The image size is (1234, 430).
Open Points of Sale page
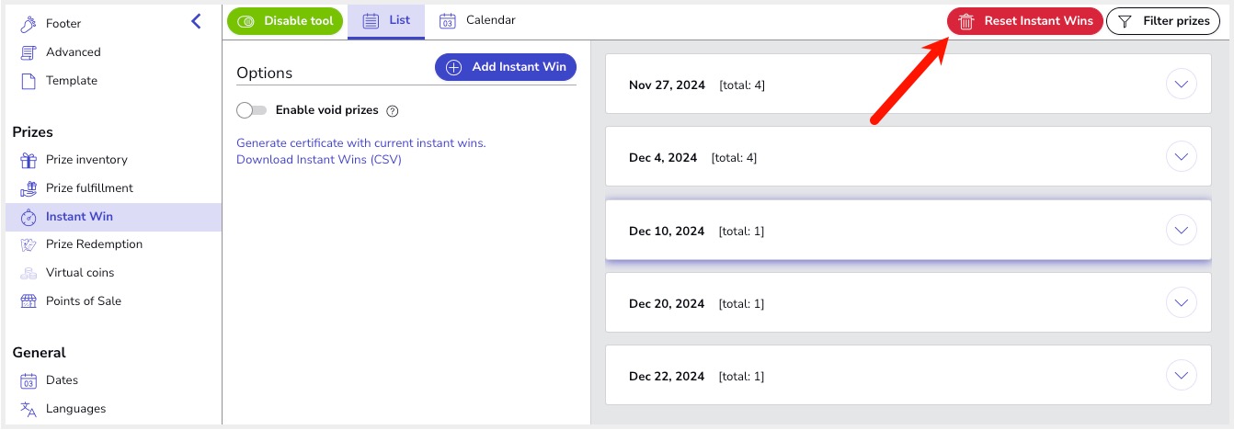pyautogui.click(x=83, y=301)
